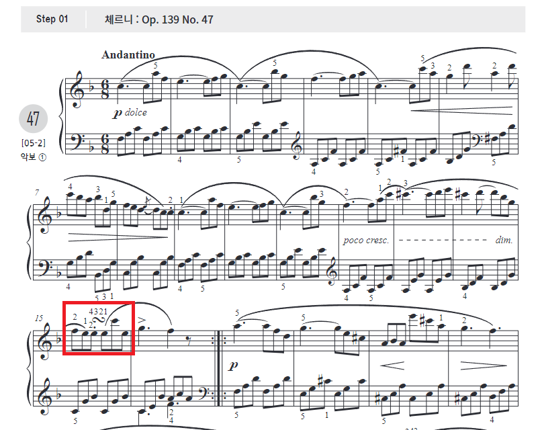
Task: Click the crescendo hairpin in the last system
Action: (x=392, y=365)
